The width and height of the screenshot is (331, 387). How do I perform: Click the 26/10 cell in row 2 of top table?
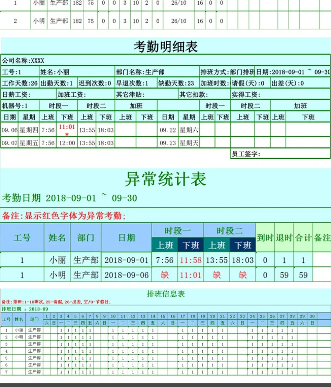179,21
